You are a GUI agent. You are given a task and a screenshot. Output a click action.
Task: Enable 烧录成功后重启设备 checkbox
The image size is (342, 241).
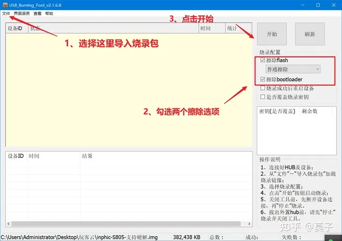pos(262,88)
